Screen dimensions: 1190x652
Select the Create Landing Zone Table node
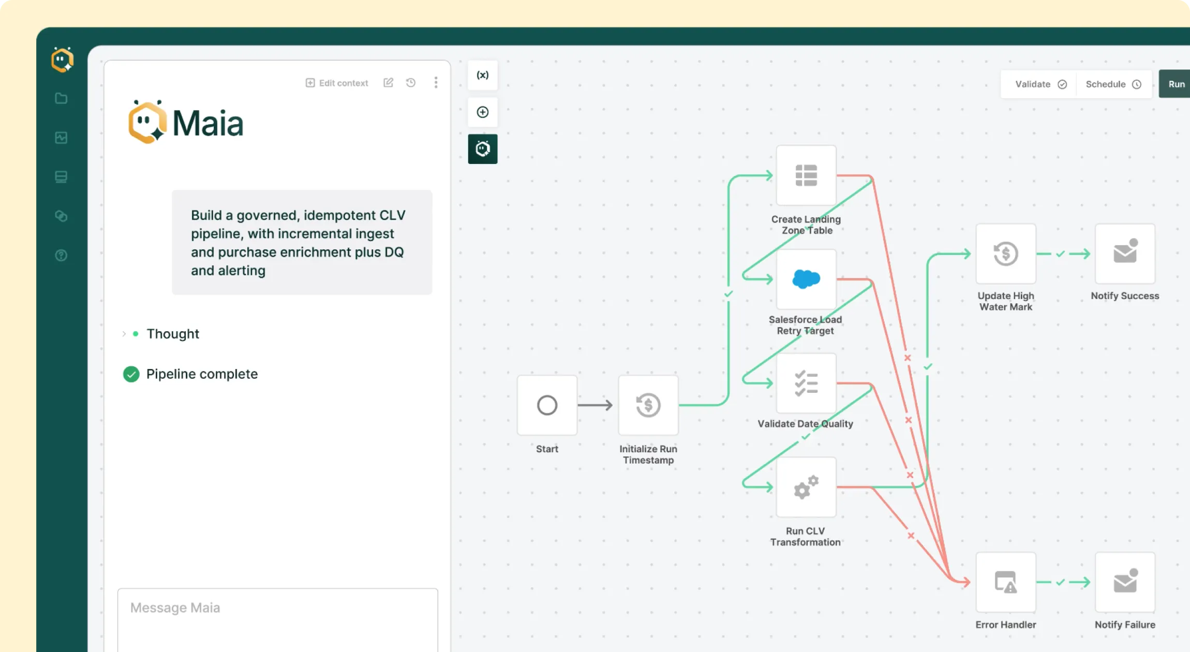point(806,175)
